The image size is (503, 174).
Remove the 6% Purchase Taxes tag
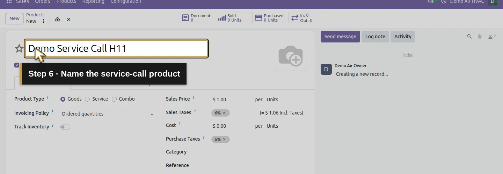(224, 140)
